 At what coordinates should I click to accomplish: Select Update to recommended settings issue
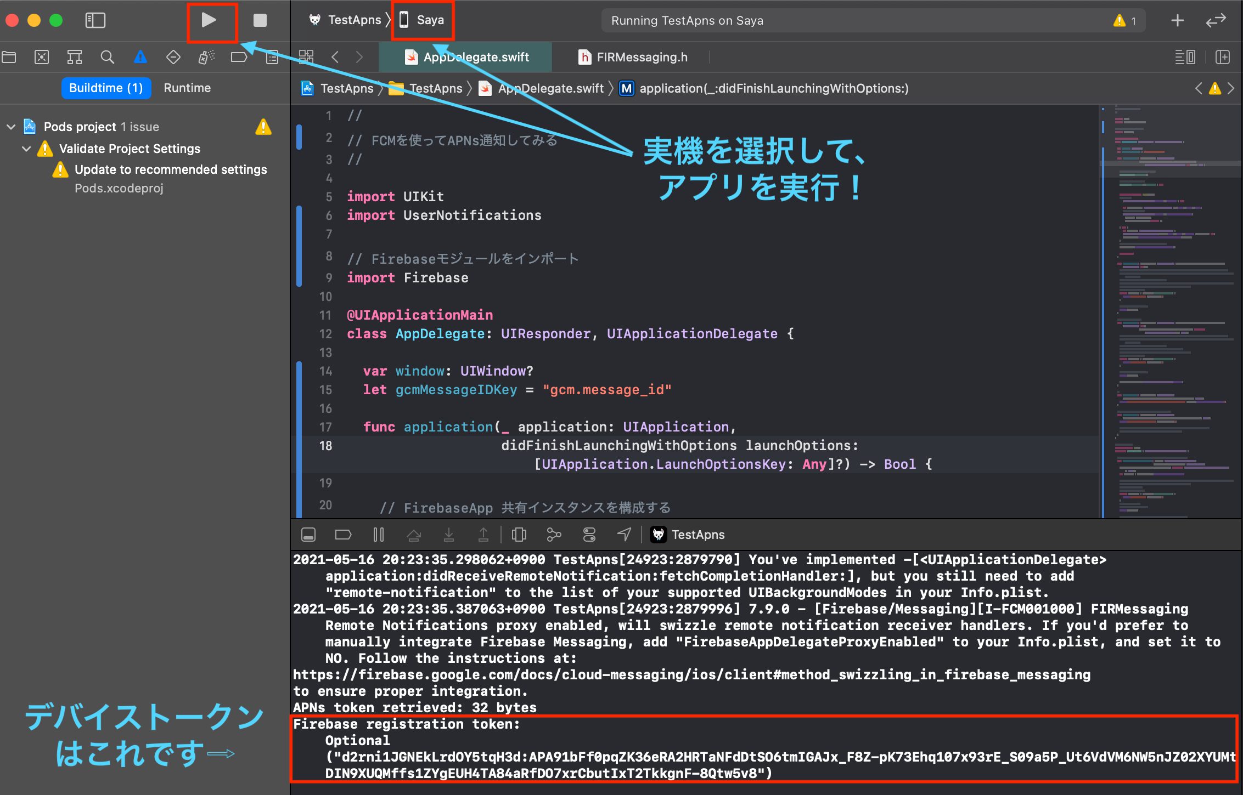pyautogui.click(x=171, y=169)
